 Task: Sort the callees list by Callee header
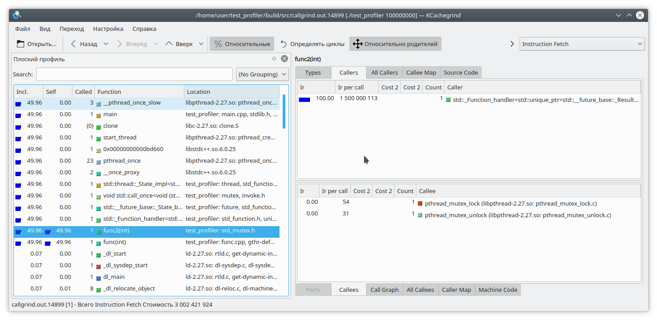coord(528,191)
